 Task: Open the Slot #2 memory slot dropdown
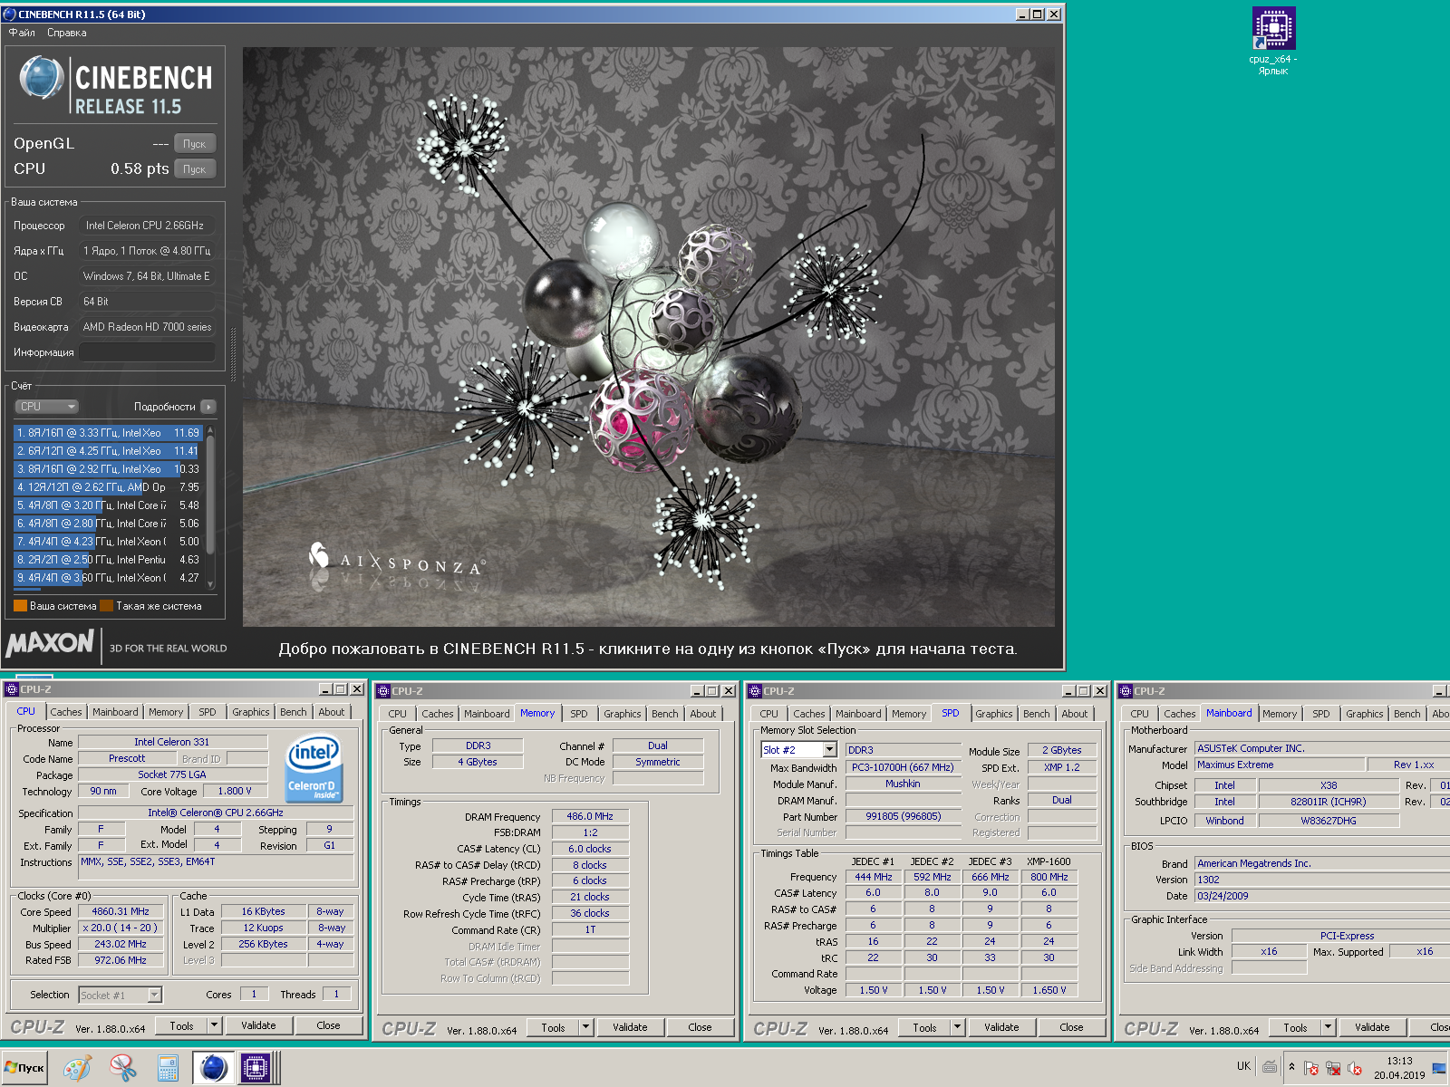[x=829, y=750]
